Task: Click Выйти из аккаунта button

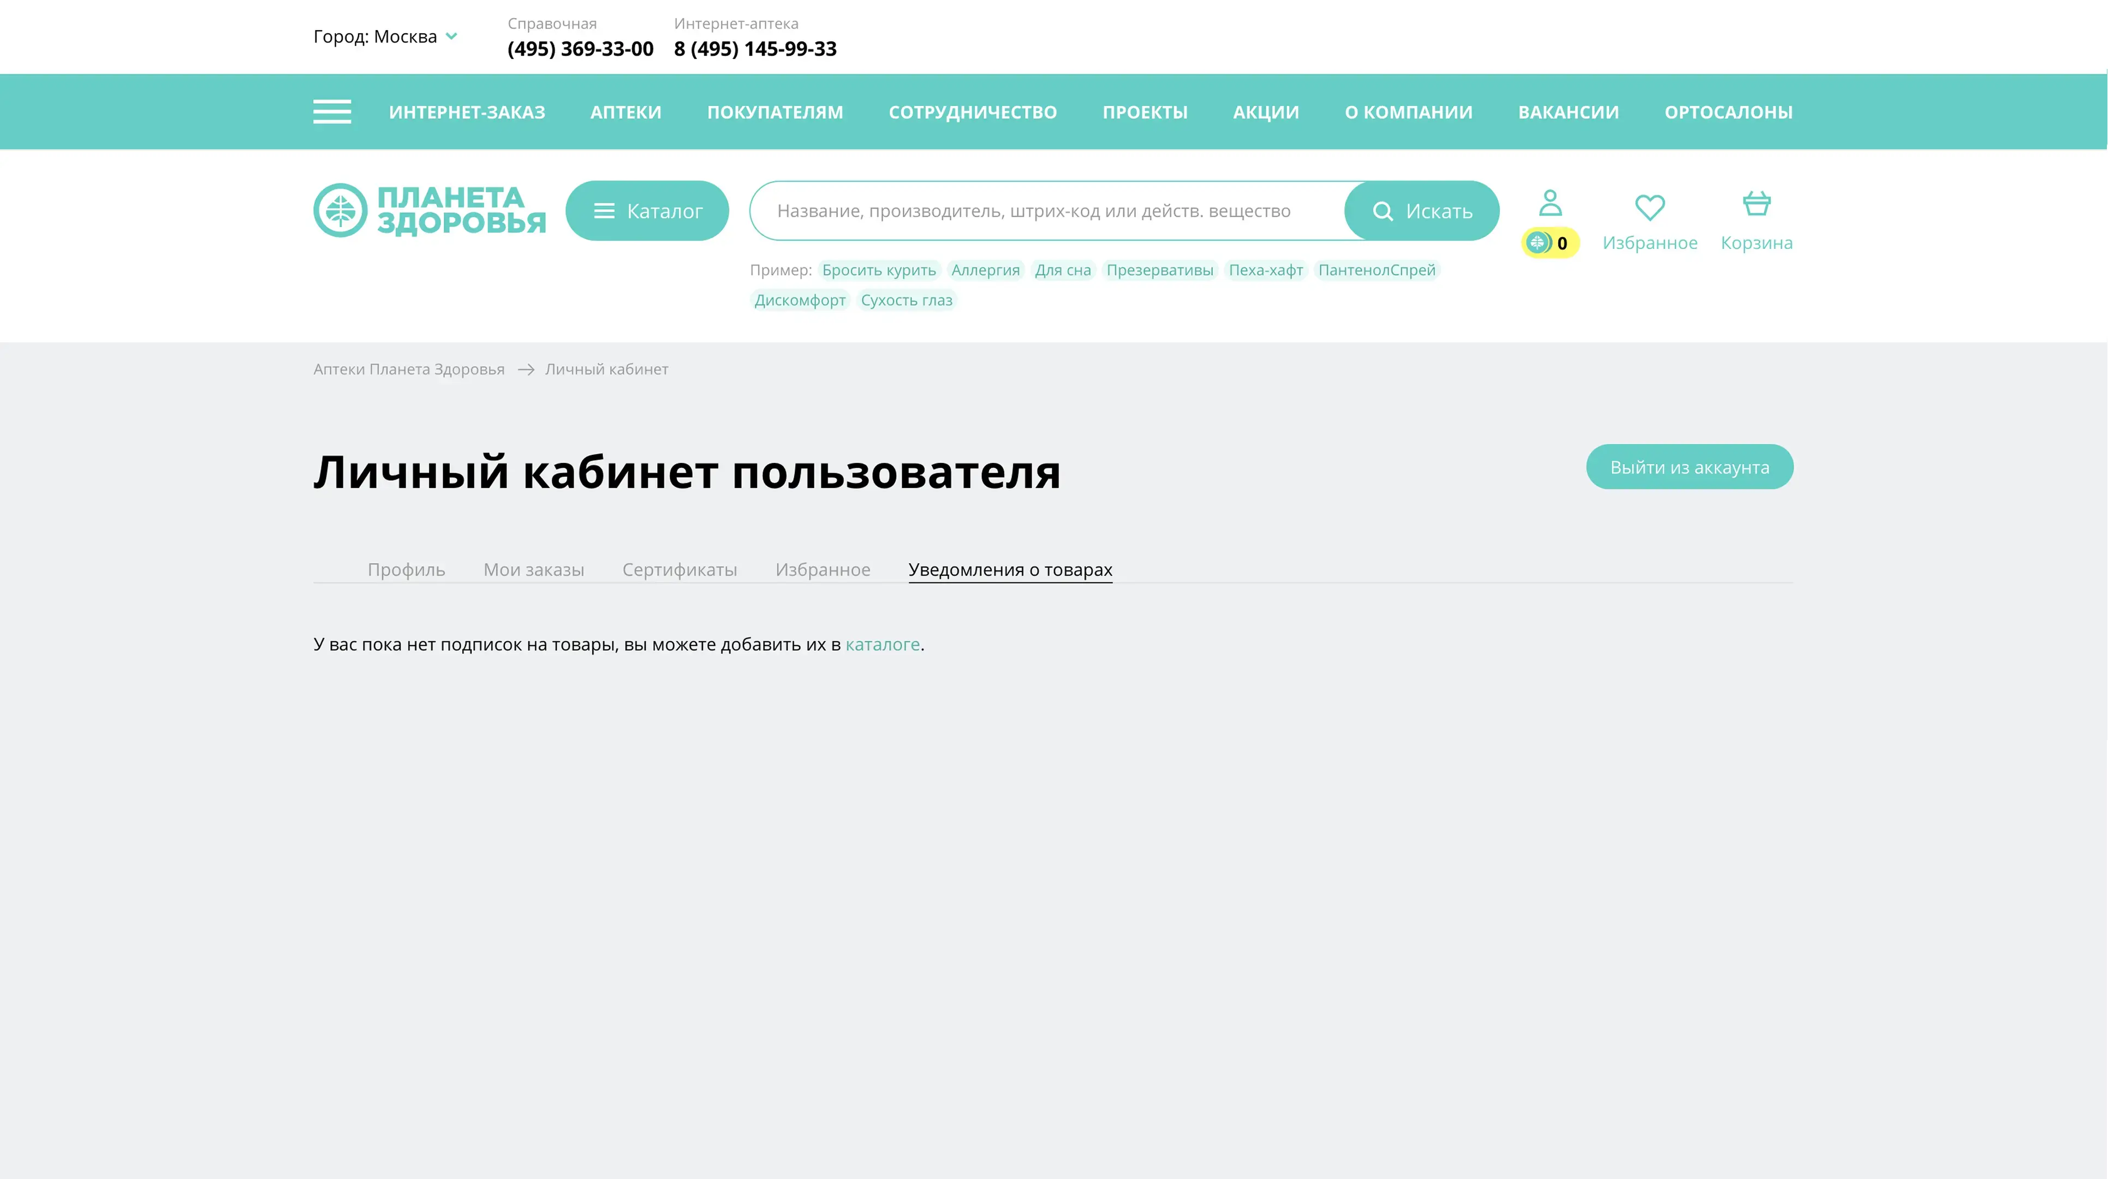Action: click(1689, 467)
